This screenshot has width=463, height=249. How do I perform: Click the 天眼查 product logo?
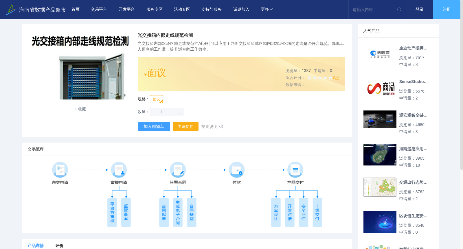pos(380,54)
